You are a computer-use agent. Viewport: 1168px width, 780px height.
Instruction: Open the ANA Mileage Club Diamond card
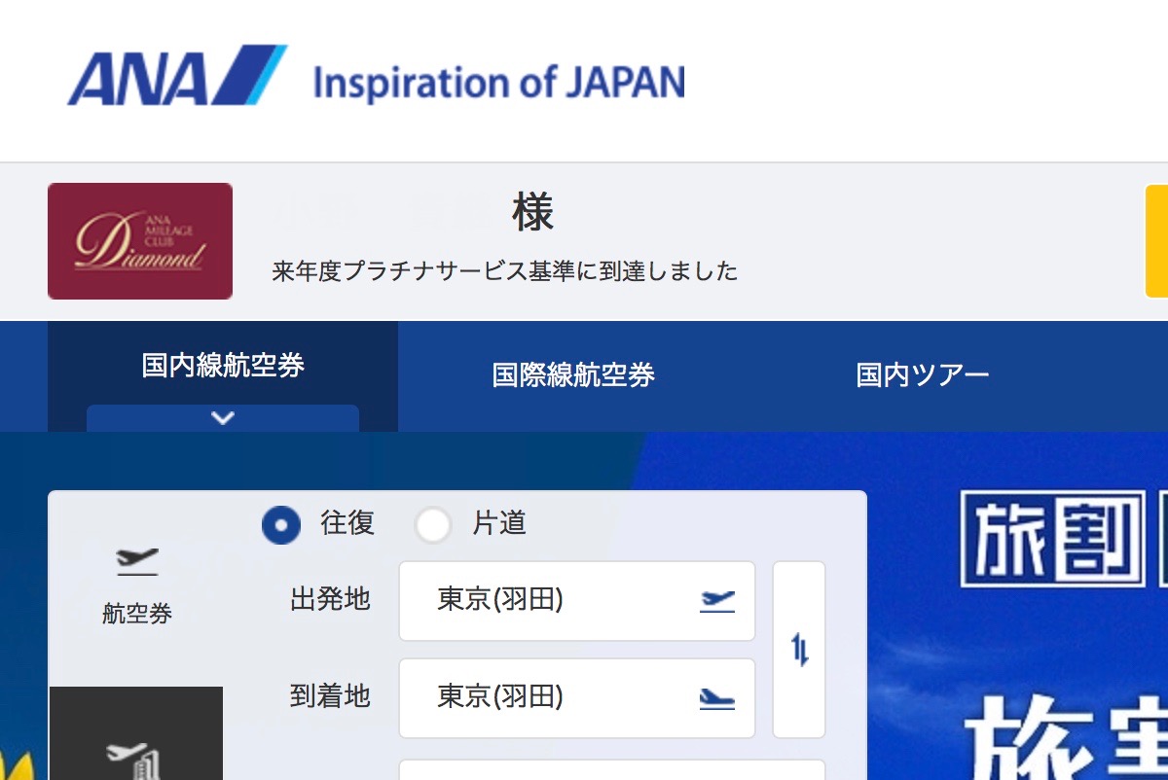click(140, 241)
